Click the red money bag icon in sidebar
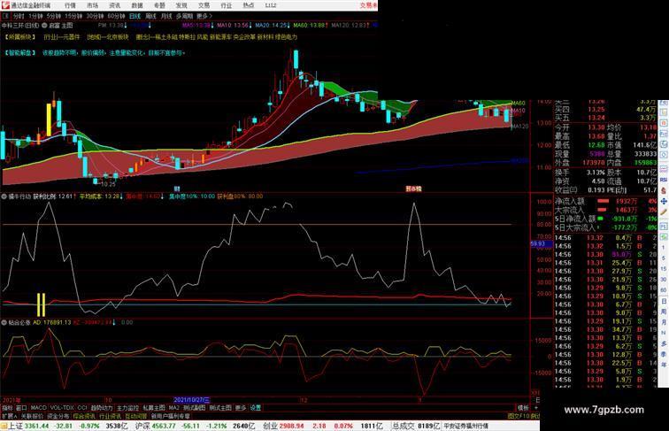The image size is (669, 431). tap(664, 191)
